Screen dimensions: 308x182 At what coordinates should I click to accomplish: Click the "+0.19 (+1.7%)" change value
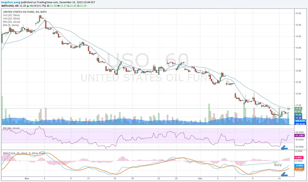click(38, 6)
